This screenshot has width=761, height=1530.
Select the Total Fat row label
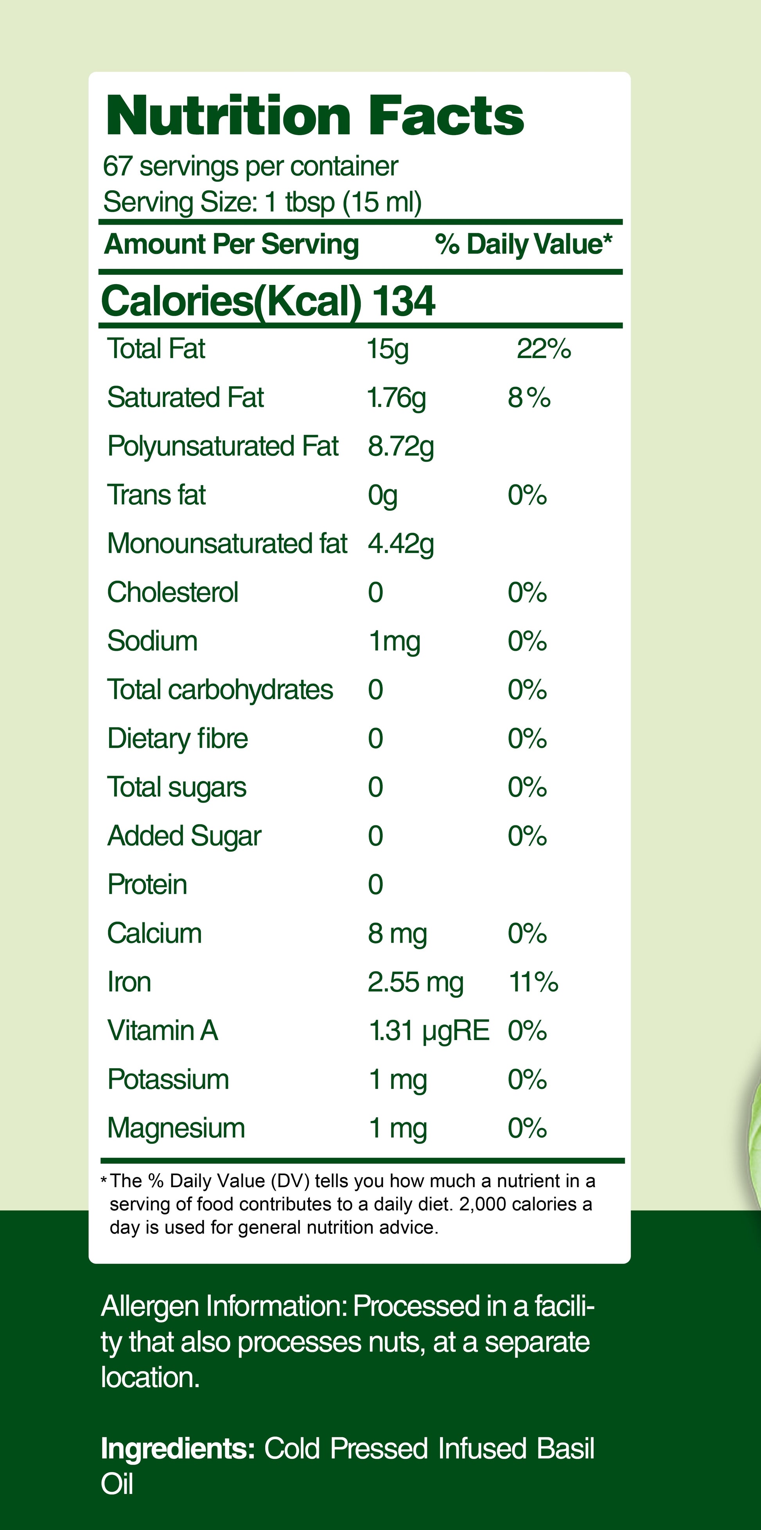tap(156, 349)
